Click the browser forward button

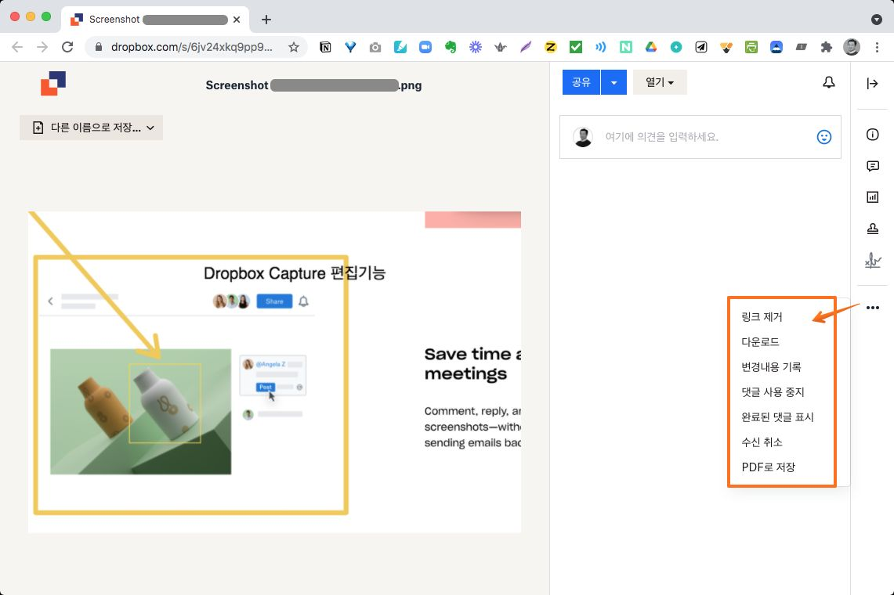(42, 47)
